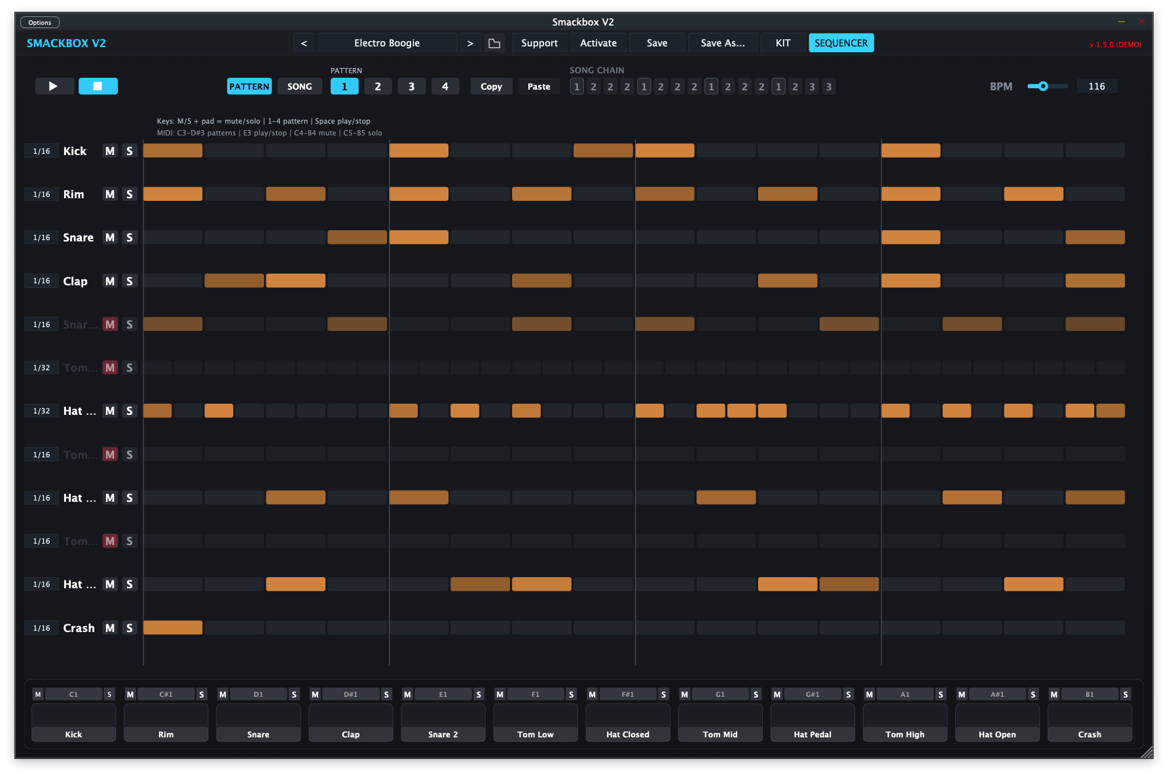This screenshot has width=1168, height=776.
Task: Open Snare row 1/16 step division
Action: (41, 238)
